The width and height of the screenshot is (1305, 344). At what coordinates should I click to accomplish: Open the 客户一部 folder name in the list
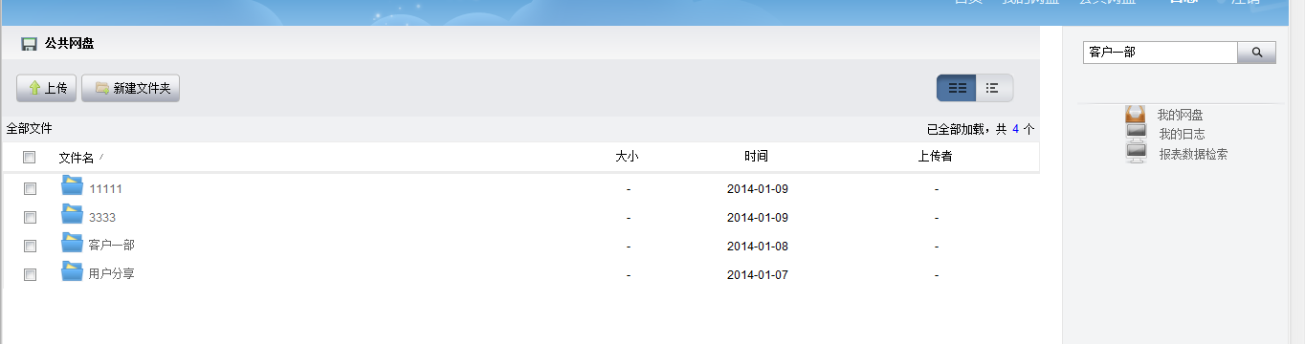(111, 246)
